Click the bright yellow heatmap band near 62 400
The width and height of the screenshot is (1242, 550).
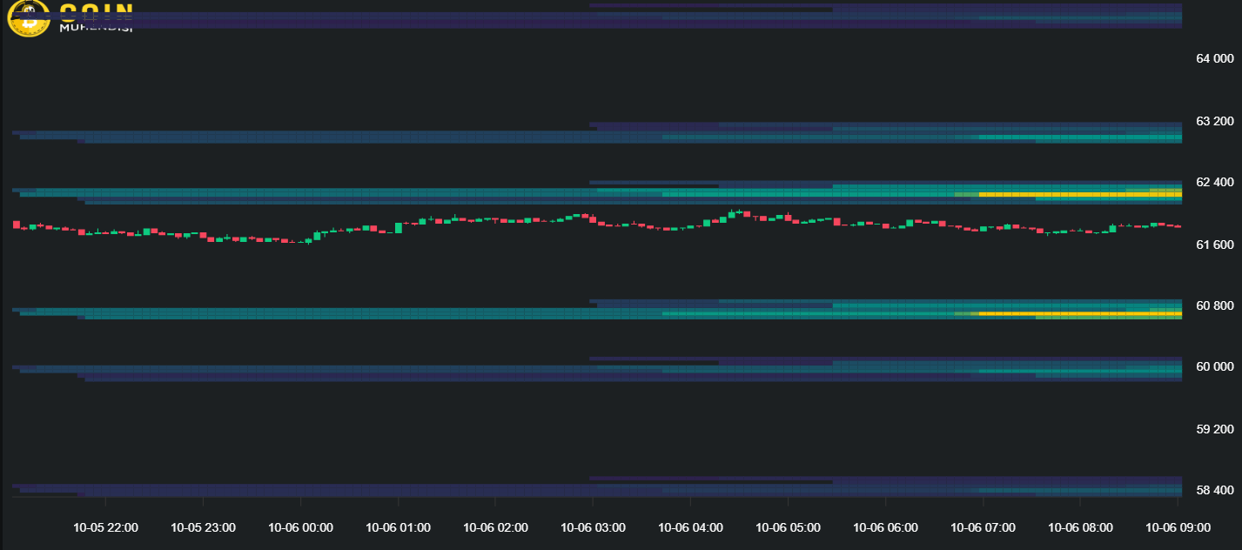point(1079,194)
